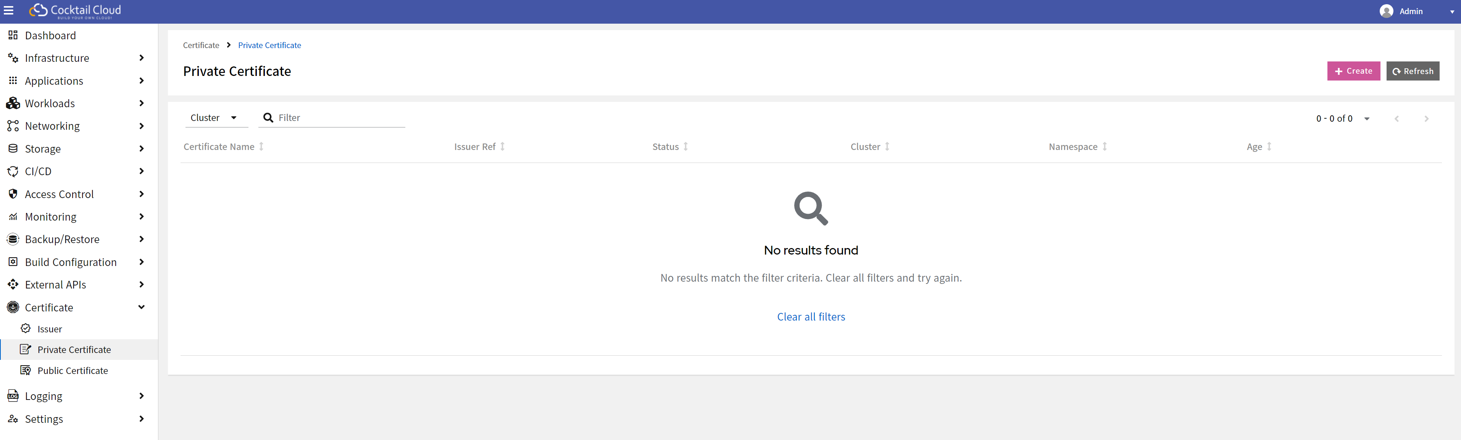This screenshot has width=1461, height=440.
Task: Click the Access Control shield icon
Action: [13, 194]
